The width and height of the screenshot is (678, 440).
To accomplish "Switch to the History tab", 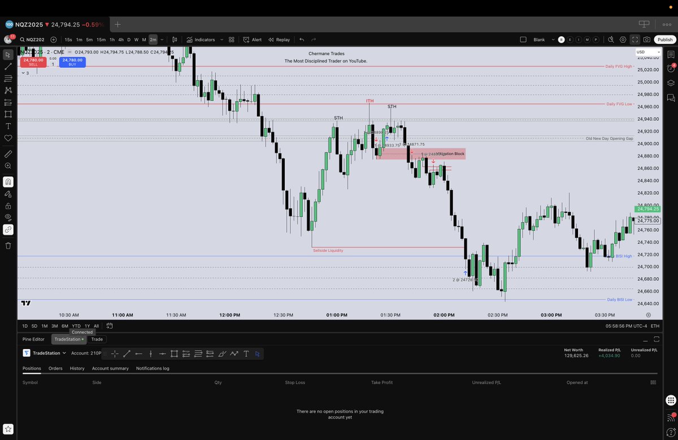I will [x=77, y=368].
